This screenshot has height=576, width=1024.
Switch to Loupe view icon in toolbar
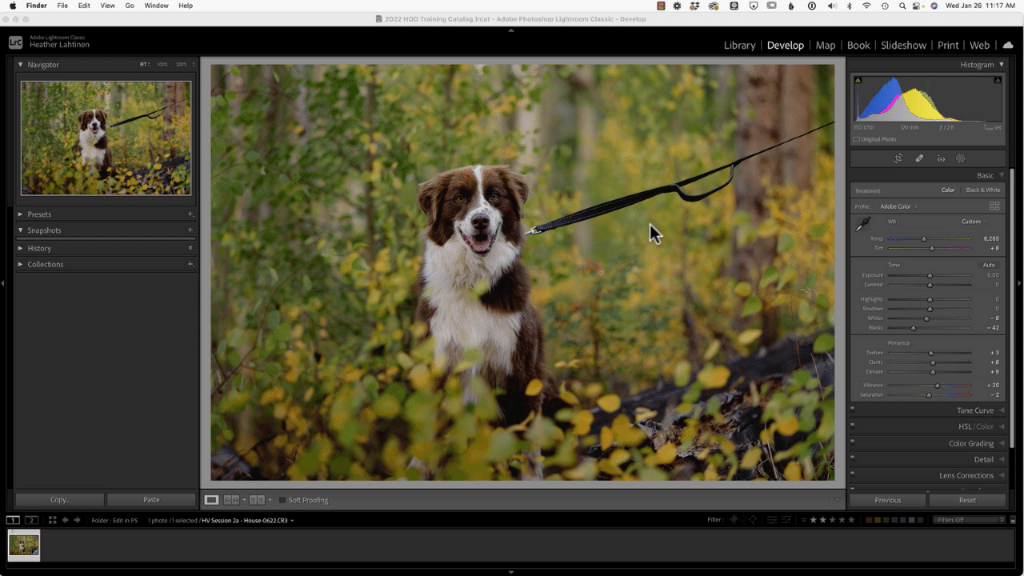211,500
